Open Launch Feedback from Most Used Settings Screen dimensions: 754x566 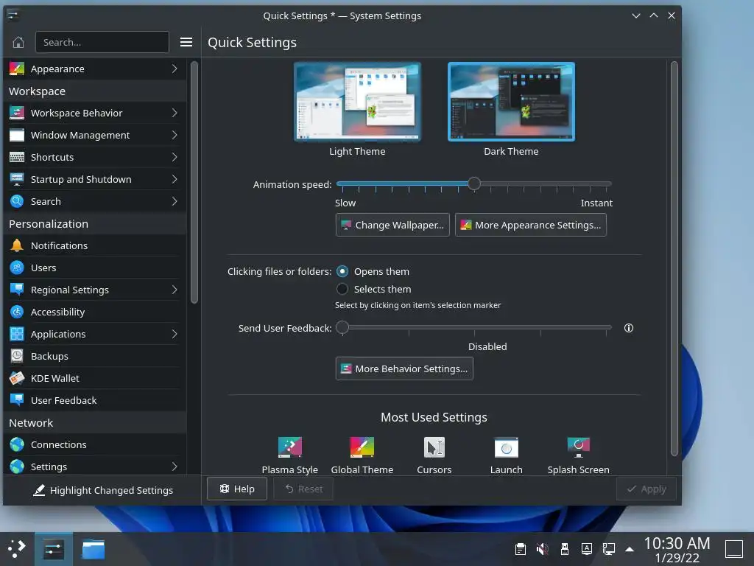pos(507,455)
